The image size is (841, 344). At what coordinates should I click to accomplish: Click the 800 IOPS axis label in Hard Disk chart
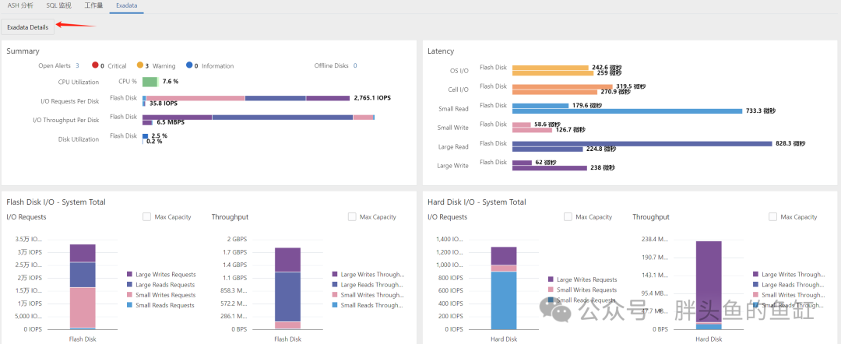click(449, 278)
